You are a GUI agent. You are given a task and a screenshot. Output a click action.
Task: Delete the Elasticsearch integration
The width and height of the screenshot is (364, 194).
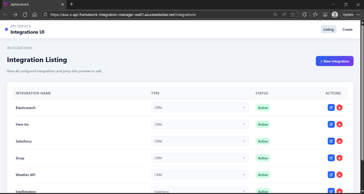[339, 107]
